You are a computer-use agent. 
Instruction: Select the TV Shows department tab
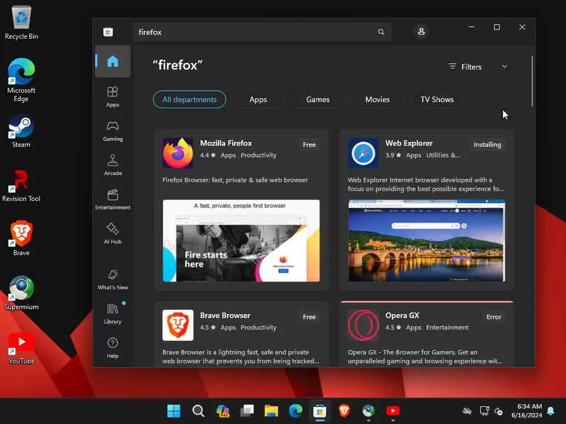tap(437, 99)
